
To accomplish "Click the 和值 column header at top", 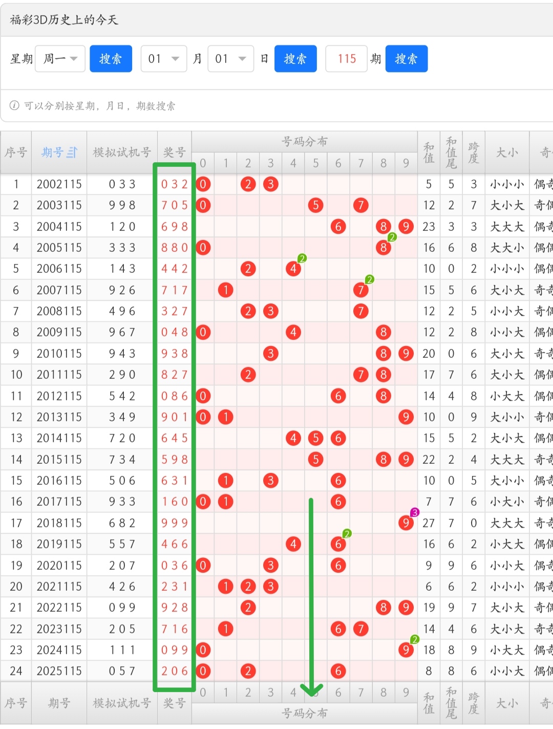I will [429, 153].
